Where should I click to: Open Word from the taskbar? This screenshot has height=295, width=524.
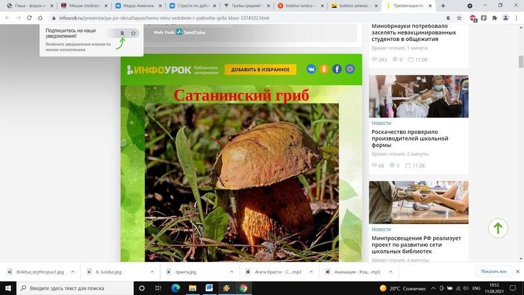tap(209, 288)
